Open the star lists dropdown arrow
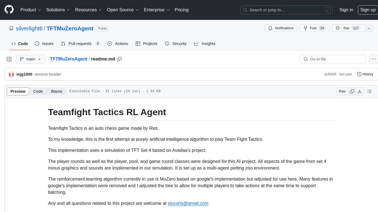 pos(369,28)
